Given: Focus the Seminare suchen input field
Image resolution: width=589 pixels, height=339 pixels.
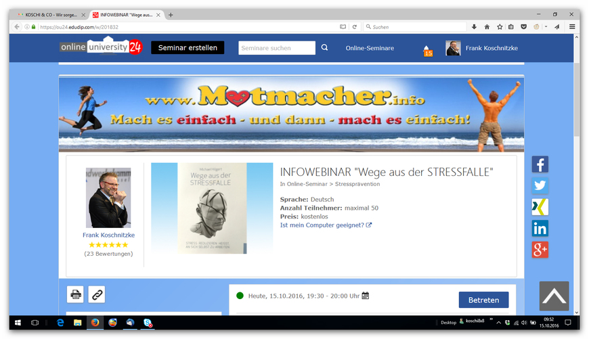Looking at the screenshot, I should pyautogui.click(x=277, y=48).
